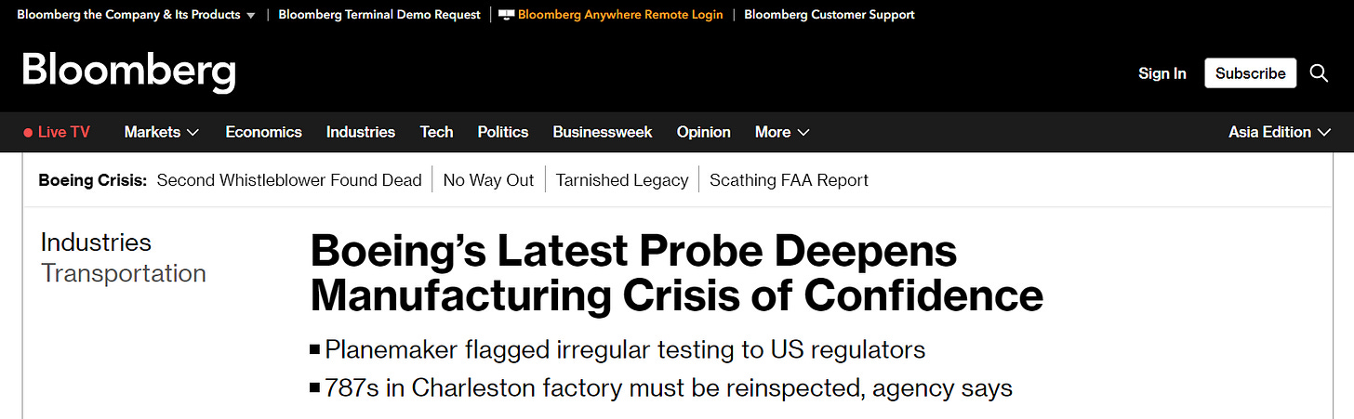Expand Bloomberg the Company & Its Products
Image resolution: width=1354 pixels, height=419 pixels.
[x=137, y=15]
